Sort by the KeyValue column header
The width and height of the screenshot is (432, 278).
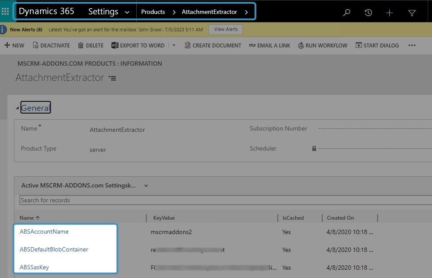tap(164, 218)
